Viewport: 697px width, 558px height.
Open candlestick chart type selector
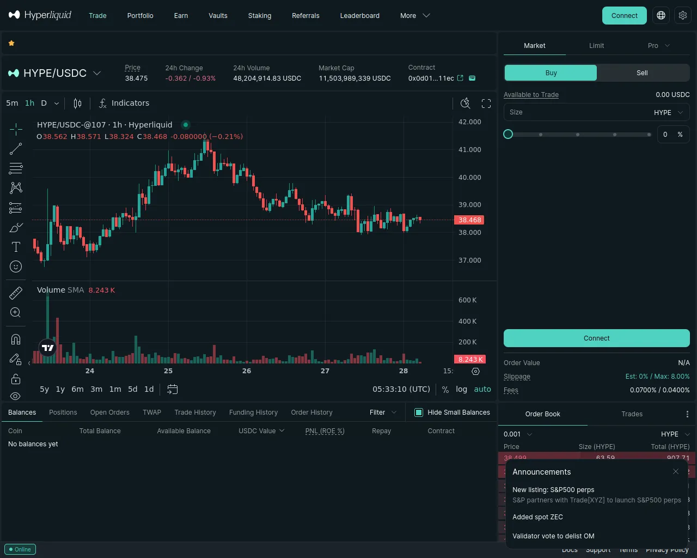[77, 103]
